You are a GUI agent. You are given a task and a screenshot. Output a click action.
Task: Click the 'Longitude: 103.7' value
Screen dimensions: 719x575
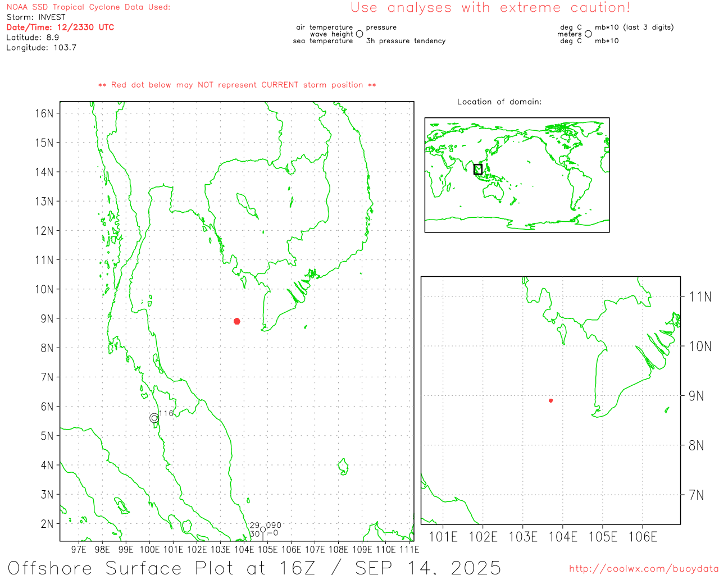click(41, 47)
